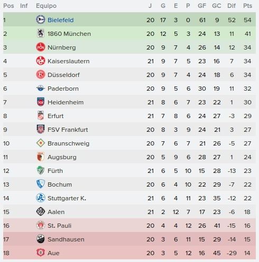259x262 pixels.
Task: Open the Erfurt team name
Action: click(x=55, y=116)
